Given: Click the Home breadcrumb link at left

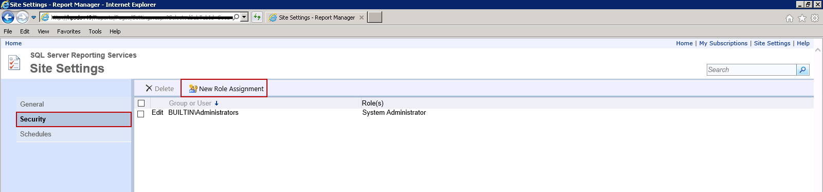Looking at the screenshot, I should [13, 43].
